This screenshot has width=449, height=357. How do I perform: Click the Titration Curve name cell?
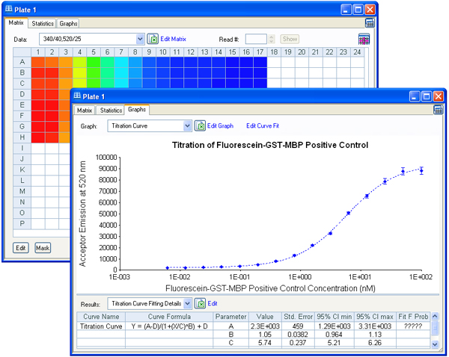101,326
